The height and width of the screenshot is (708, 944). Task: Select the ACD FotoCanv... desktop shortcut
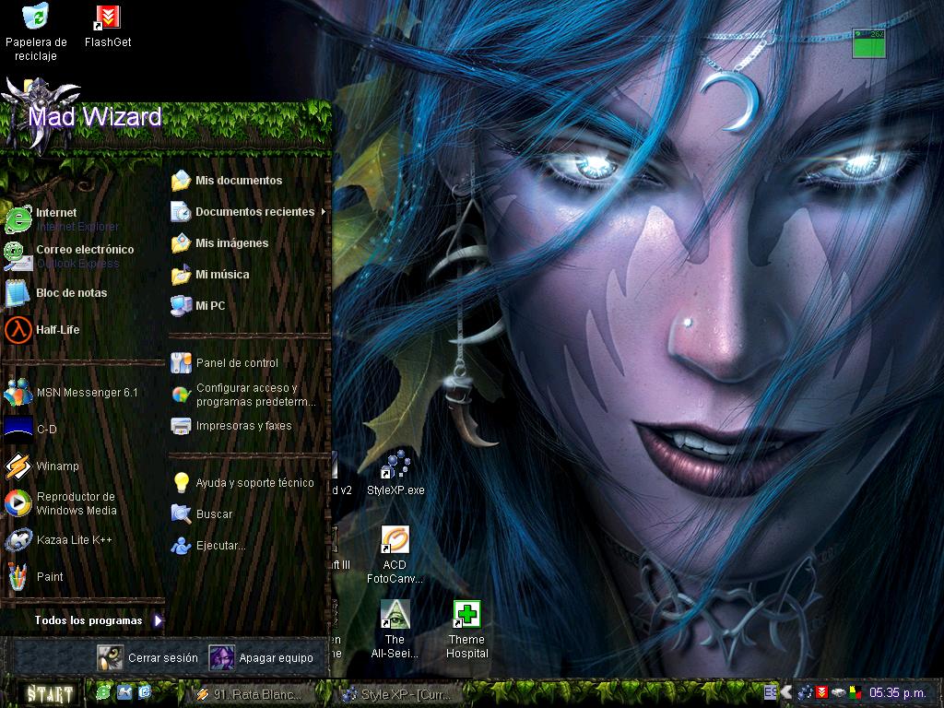[395, 554]
